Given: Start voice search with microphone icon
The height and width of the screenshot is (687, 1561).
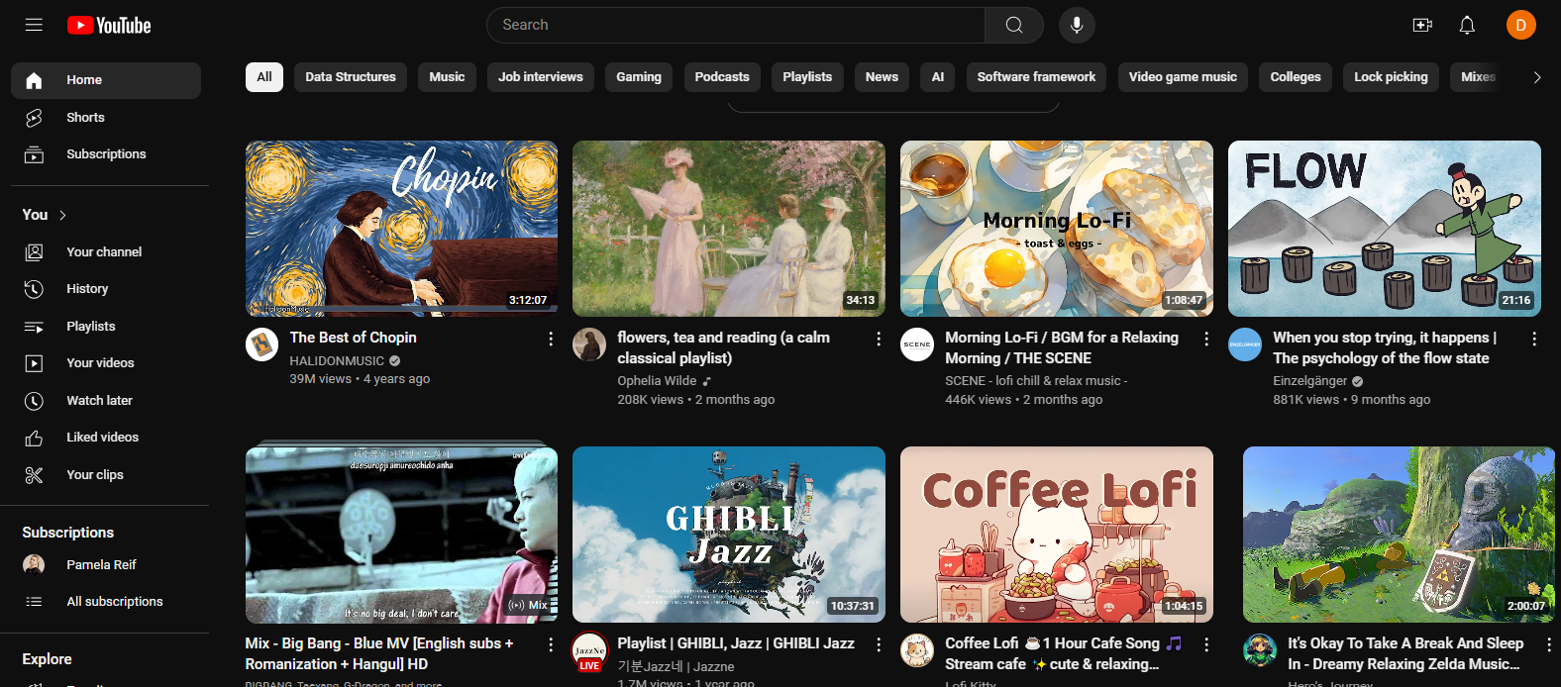Looking at the screenshot, I should tap(1077, 25).
